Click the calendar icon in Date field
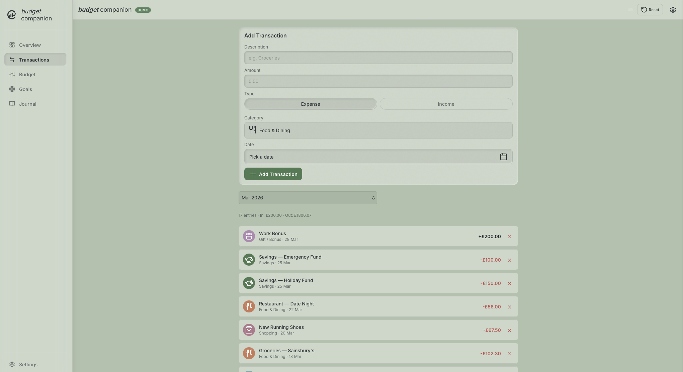 (503, 157)
